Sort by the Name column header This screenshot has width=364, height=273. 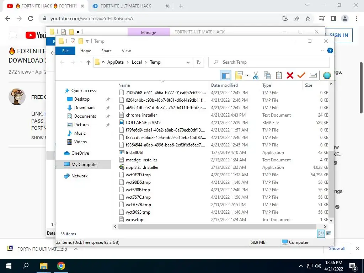pyautogui.click(x=162, y=85)
